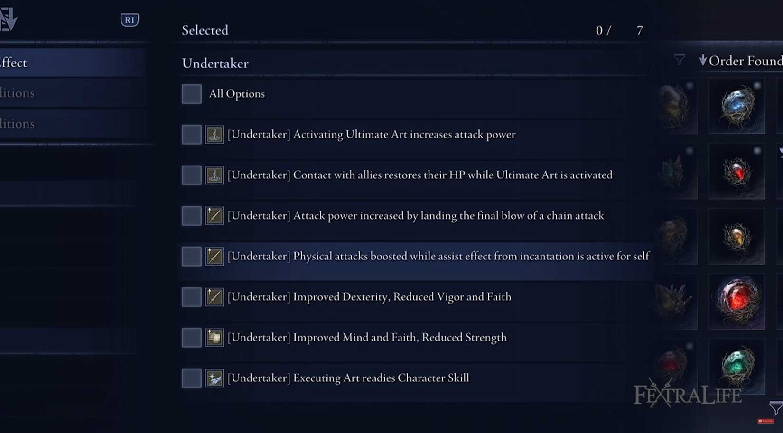
Task: Select the Ultimate Art icon beside attack power effect
Action: 214,134
